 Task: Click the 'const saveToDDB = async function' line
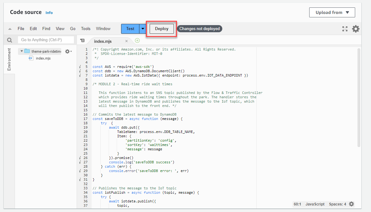[x=138, y=119]
